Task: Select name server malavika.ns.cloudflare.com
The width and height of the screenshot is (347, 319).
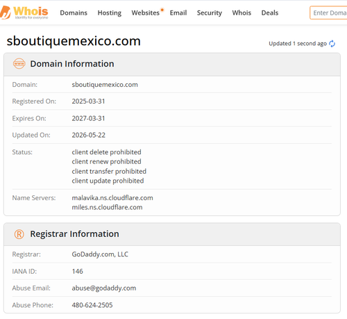Action: [112, 198]
